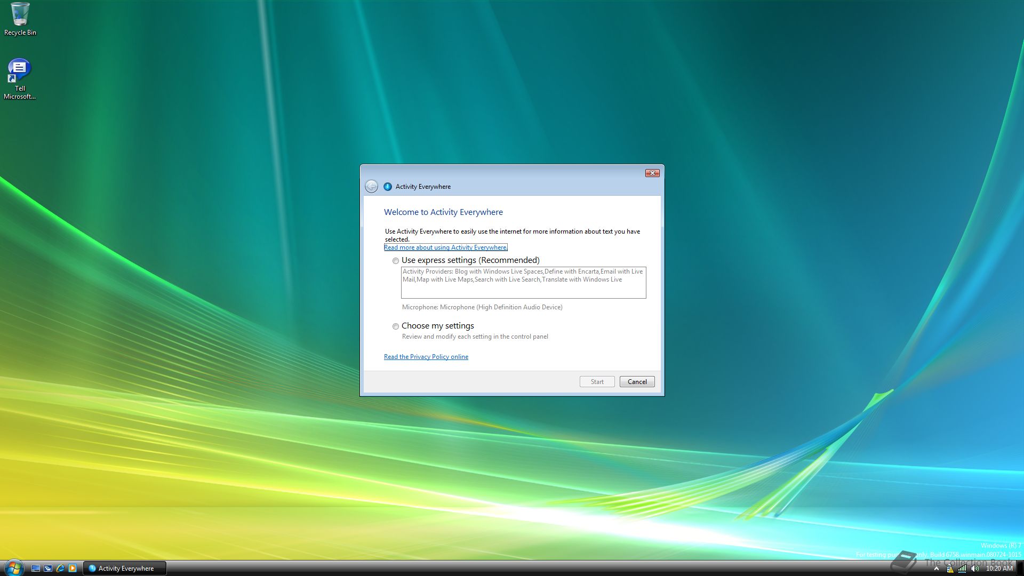1024x576 pixels.
Task: Launch Internet Explorer from quick launch
Action: point(60,569)
